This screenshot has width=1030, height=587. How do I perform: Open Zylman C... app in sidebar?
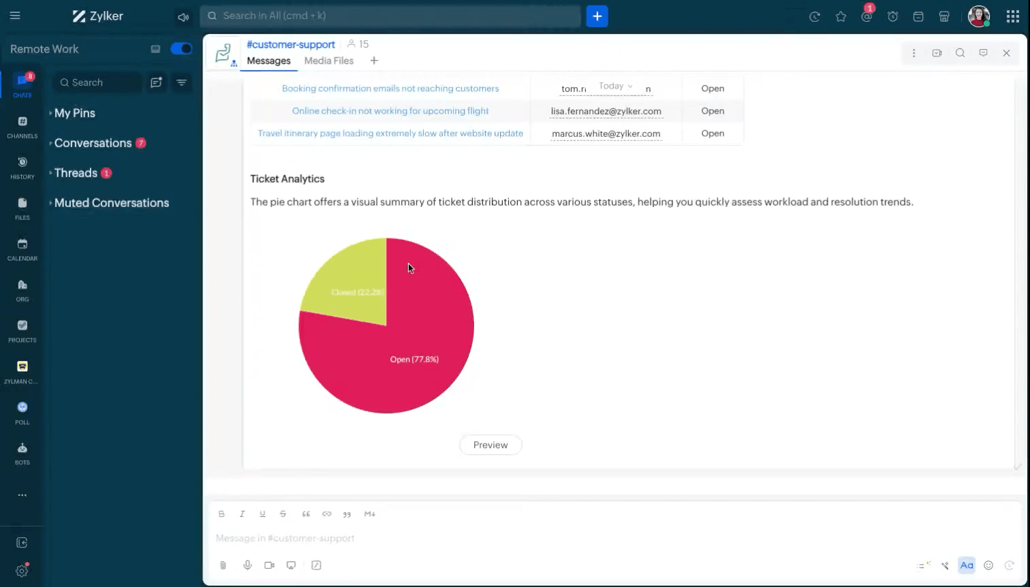tap(22, 372)
